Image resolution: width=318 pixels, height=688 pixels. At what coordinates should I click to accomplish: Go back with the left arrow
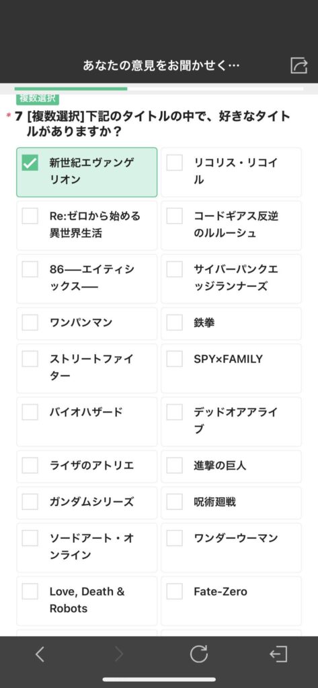pyautogui.click(x=40, y=654)
